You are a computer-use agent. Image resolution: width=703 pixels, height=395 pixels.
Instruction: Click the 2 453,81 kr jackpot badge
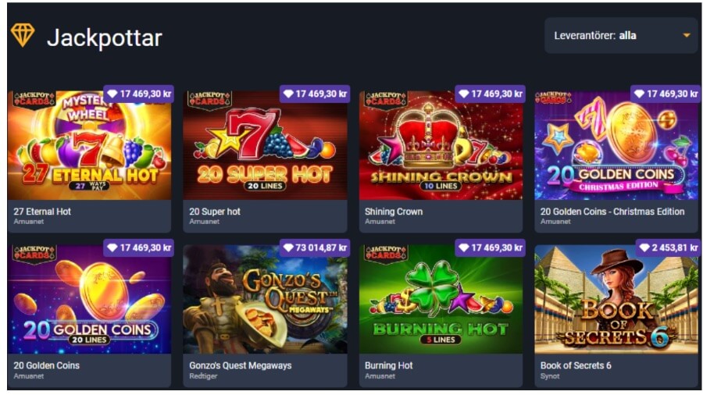click(668, 247)
